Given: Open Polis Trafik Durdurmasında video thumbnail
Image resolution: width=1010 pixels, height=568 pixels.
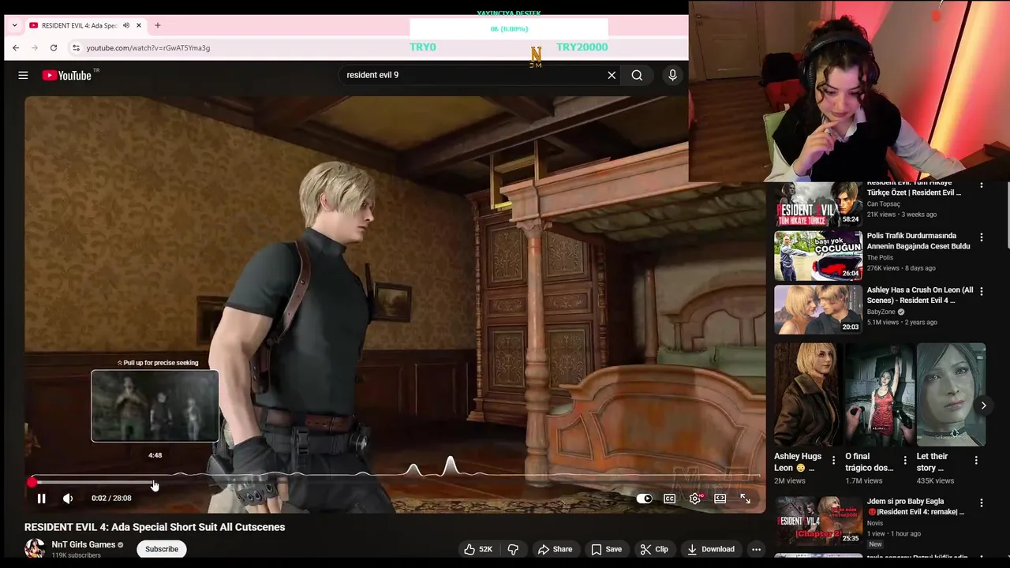Looking at the screenshot, I should 817,256.
